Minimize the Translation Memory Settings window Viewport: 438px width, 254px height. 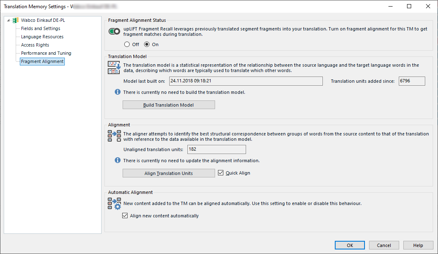point(391,7)
